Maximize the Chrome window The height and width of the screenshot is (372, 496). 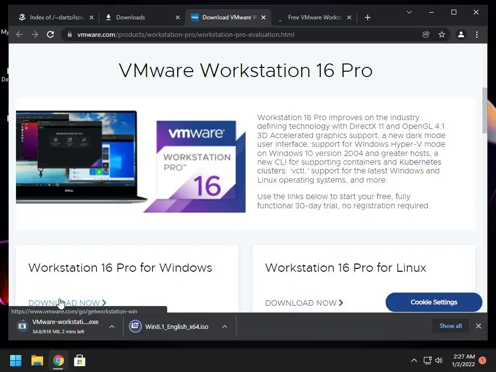coord(453,12)
